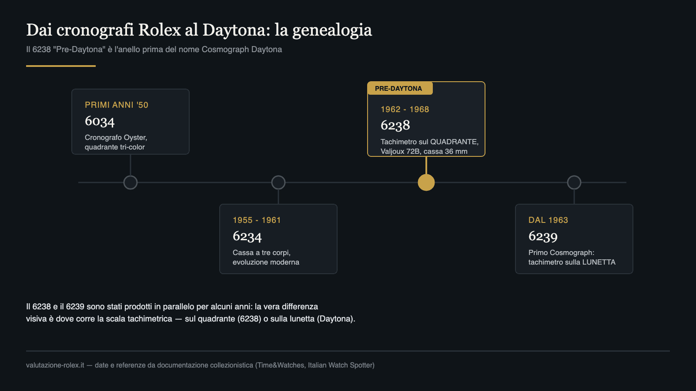Click the gold highlighted 6238 timeline marker
696x391 pixels.
(x=426, y=182)
